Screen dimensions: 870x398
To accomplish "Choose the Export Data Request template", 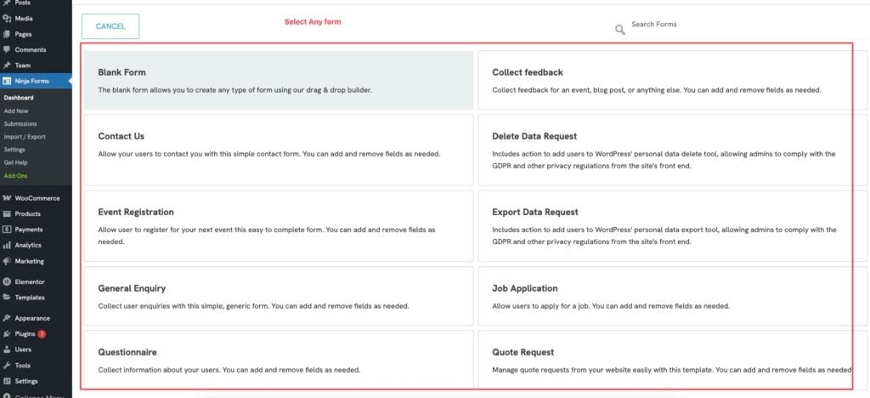I will (673, 226).
